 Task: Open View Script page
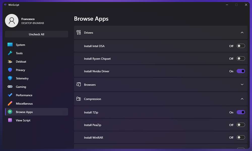(37, 120)
